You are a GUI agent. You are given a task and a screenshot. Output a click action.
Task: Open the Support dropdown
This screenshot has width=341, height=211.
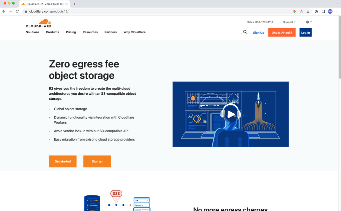[288, 22]
